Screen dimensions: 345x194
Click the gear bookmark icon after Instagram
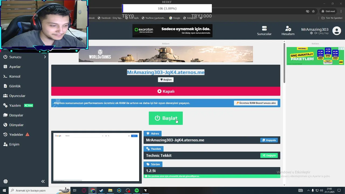(201, 18)
